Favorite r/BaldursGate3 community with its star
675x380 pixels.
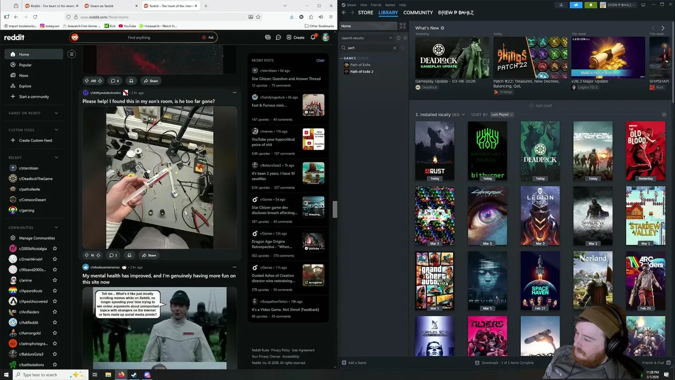pos(55,354)
